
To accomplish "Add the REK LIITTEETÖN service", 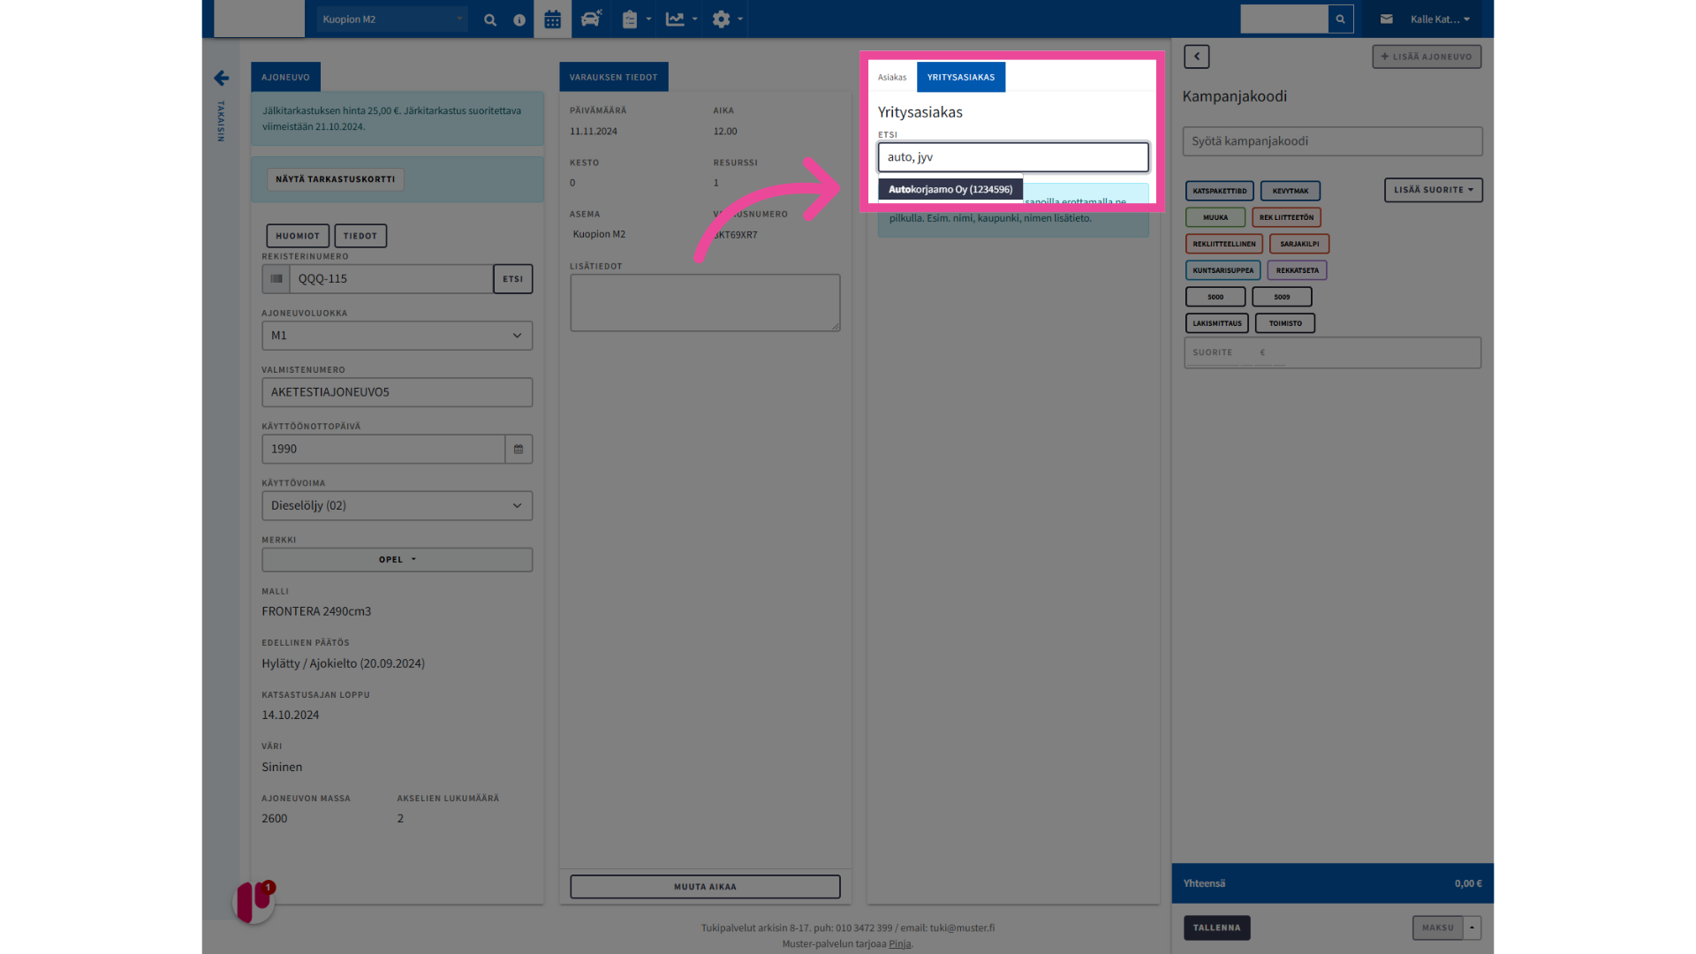I will (x=1286, y=217).
